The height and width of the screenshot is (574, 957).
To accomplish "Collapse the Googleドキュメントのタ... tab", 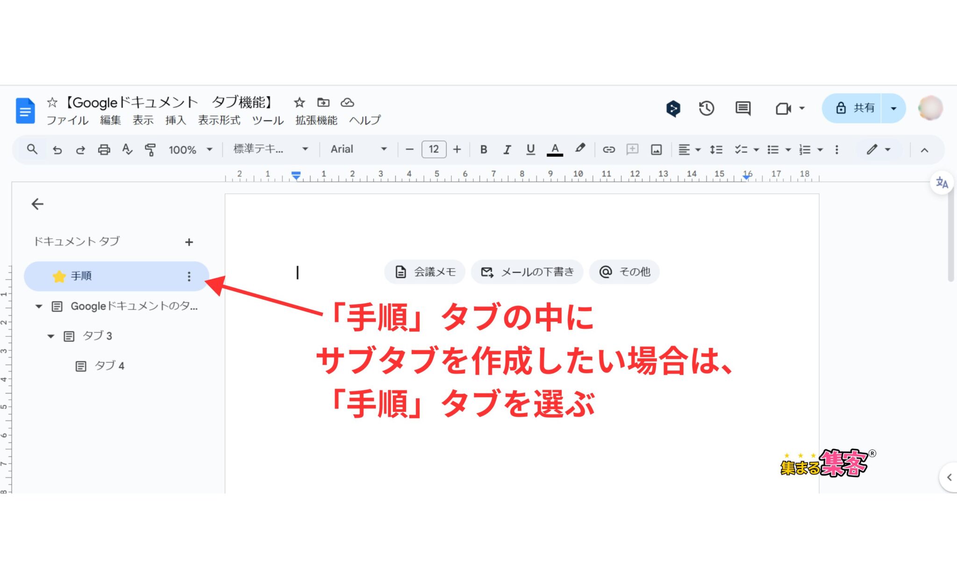I will click(x=39, y=306).
